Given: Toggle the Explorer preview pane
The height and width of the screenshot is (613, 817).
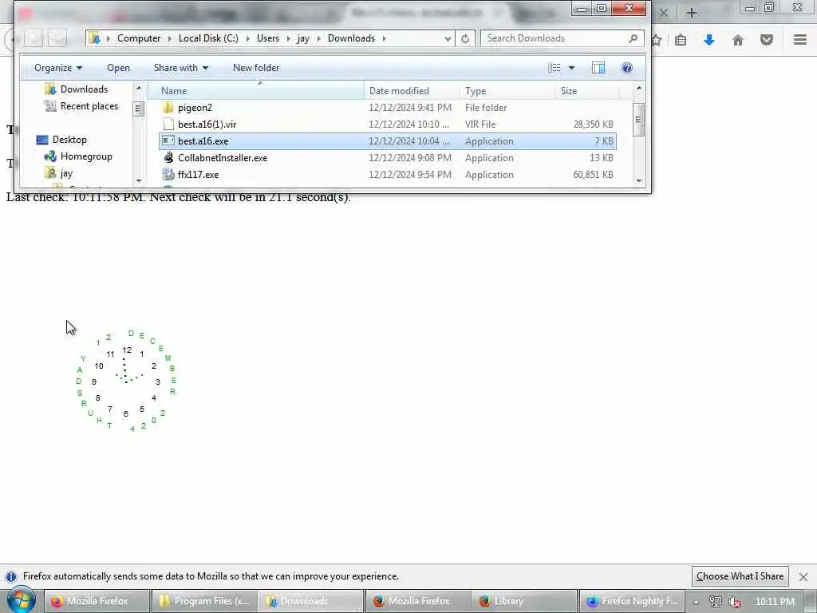Looking at the screenshot, I should point(598,68).
